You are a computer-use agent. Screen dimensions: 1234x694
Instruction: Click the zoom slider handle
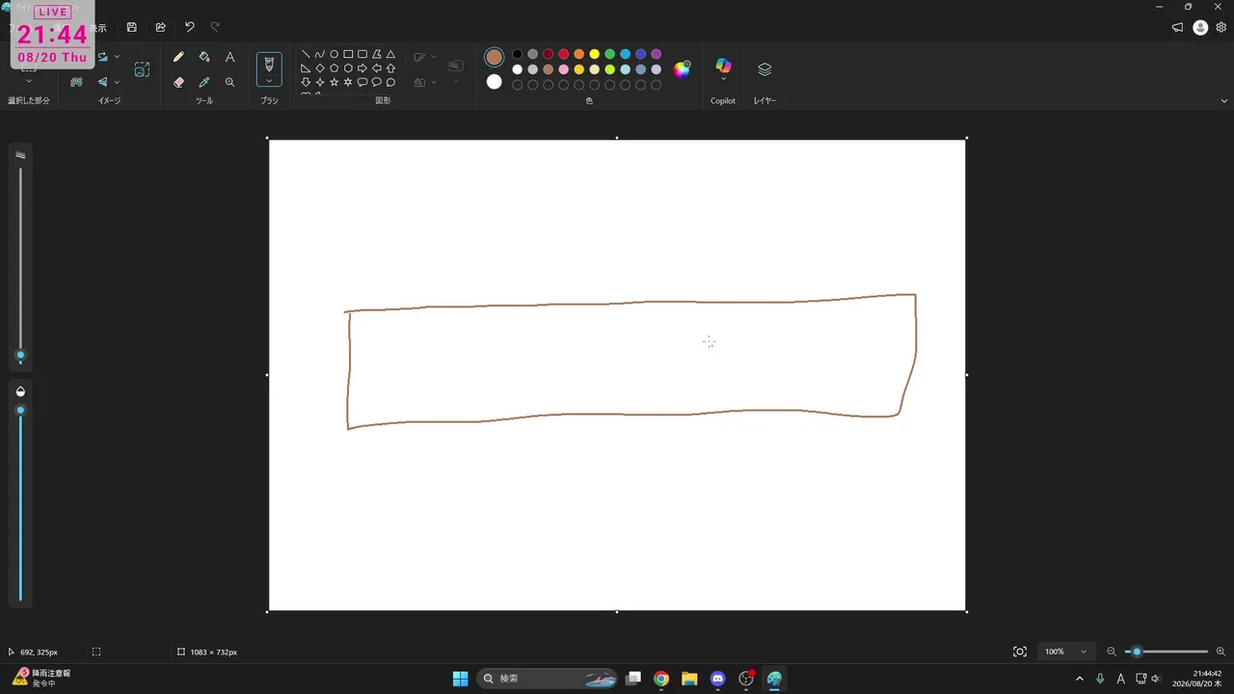tap(1137, 652)
